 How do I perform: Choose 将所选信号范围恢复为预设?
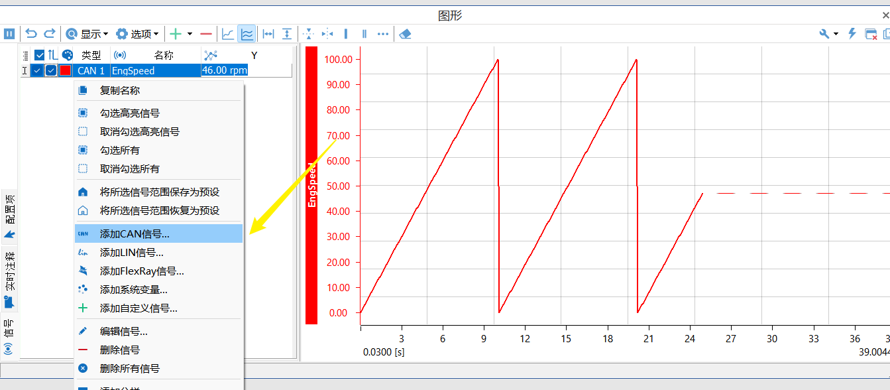point(159,211)
